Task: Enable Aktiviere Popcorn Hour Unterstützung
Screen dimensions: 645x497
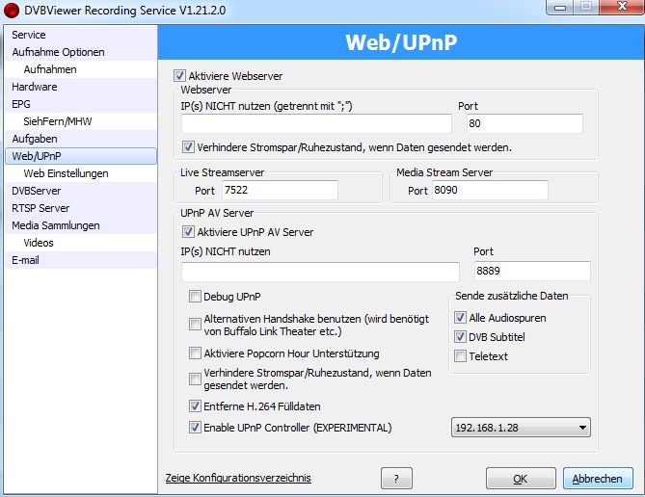Action: pos(195,353)
